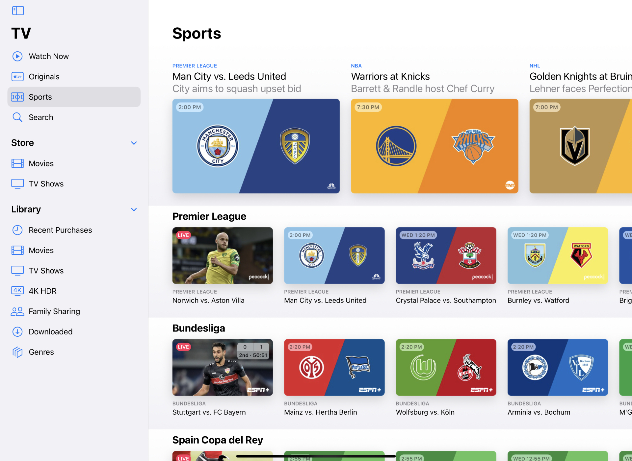This screenshot has height=461, width=632.
Task: Click Wolfsburg vs. Köln match title
Action: (425, 412)
